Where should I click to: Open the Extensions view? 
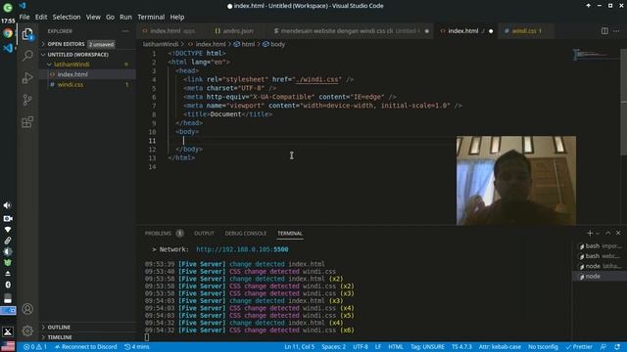click(27, 121)
